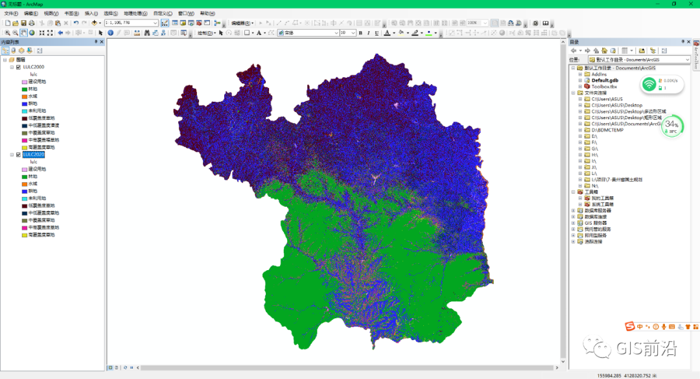This screenshot has height=379, width=700.
Task: Go back to previous extent arrow
Action: pyautogui.click(x=60, y=32)
